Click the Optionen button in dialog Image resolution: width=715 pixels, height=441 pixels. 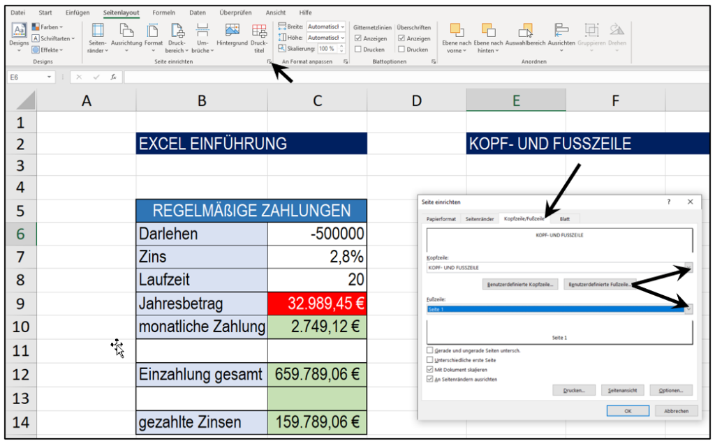coord(671,391)
